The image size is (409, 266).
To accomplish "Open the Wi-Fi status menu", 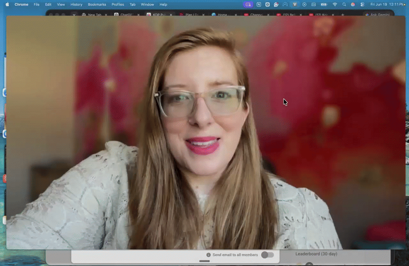I will [335, 4].
